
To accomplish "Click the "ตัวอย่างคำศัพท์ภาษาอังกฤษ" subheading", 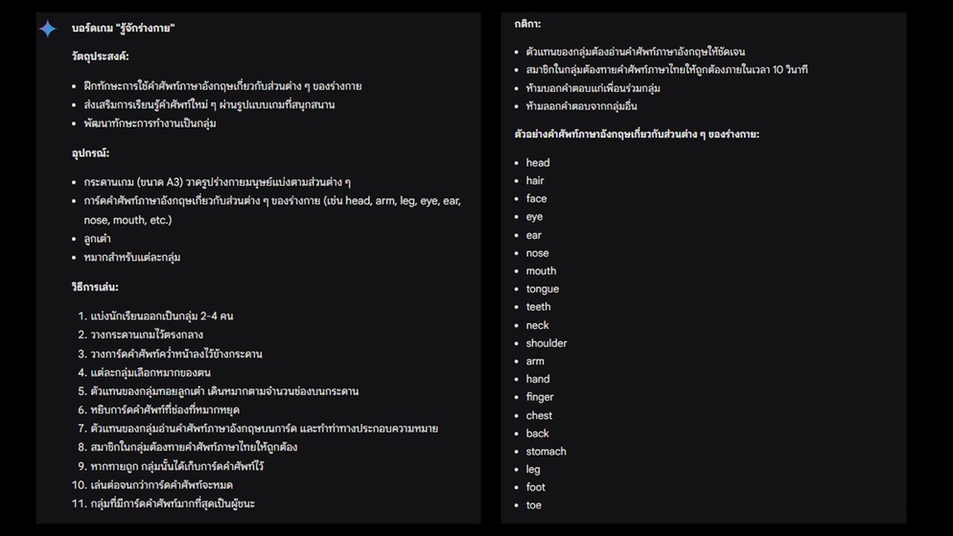I will 637,134.
